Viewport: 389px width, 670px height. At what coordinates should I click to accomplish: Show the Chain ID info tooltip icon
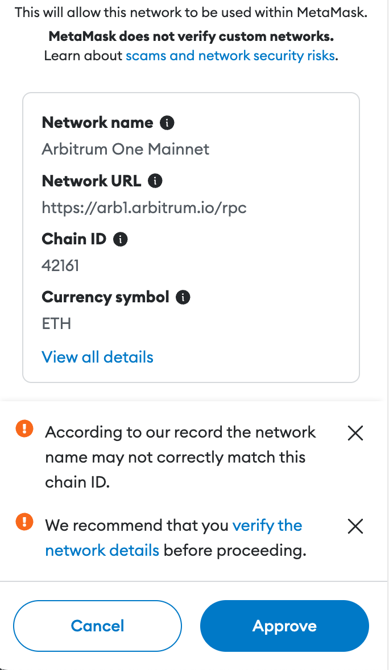pos(120,239)
